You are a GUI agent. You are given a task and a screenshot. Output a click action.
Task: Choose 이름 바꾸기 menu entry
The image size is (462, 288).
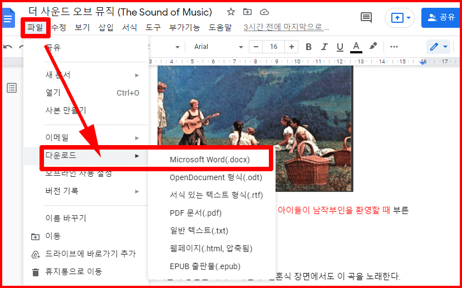[86, 219]
